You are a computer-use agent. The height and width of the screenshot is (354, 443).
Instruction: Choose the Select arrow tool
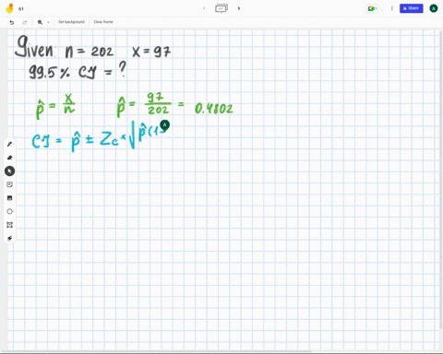pos(9,171)
